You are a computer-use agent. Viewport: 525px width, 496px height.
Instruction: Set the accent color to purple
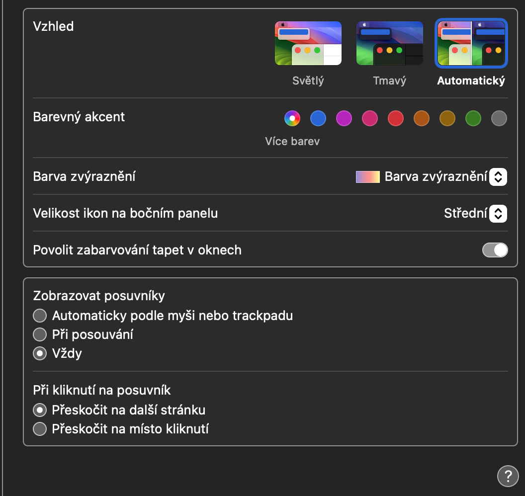coord(344,118)
